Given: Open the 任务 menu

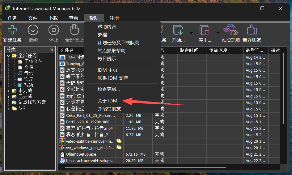Looking at the screenshot, I should click(12, 18).
